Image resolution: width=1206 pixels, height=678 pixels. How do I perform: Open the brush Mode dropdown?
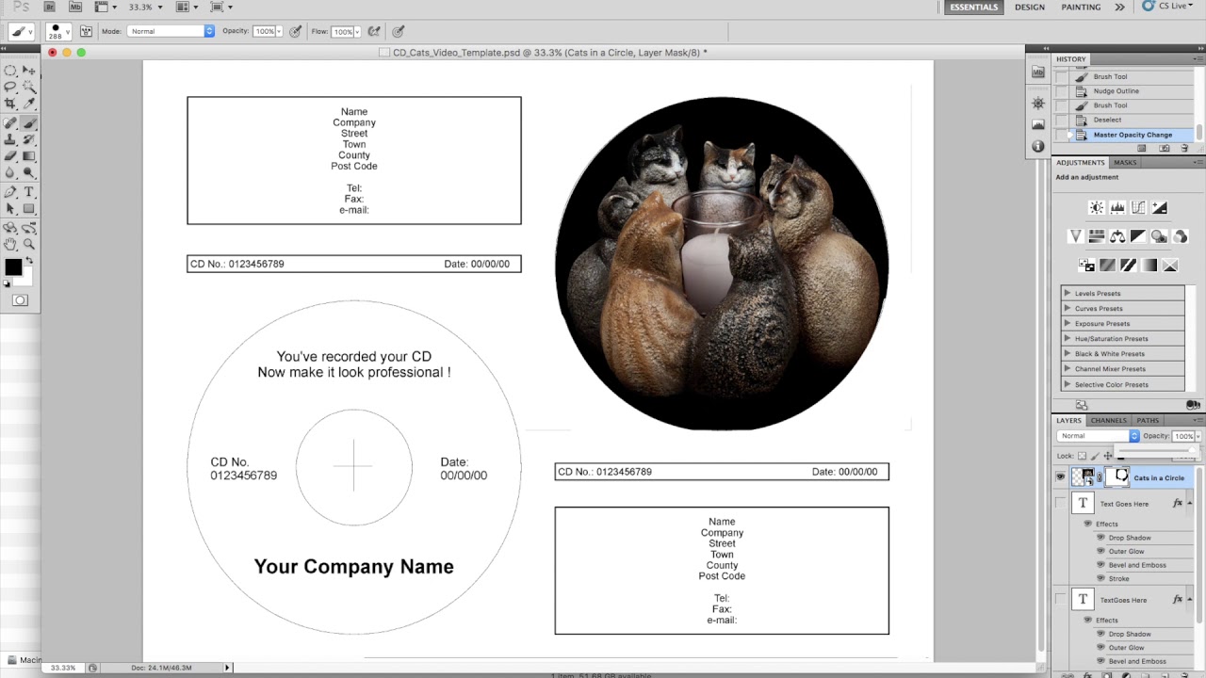tap(171, 31)
